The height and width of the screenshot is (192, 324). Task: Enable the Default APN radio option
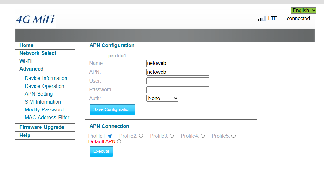pos(119,141)
